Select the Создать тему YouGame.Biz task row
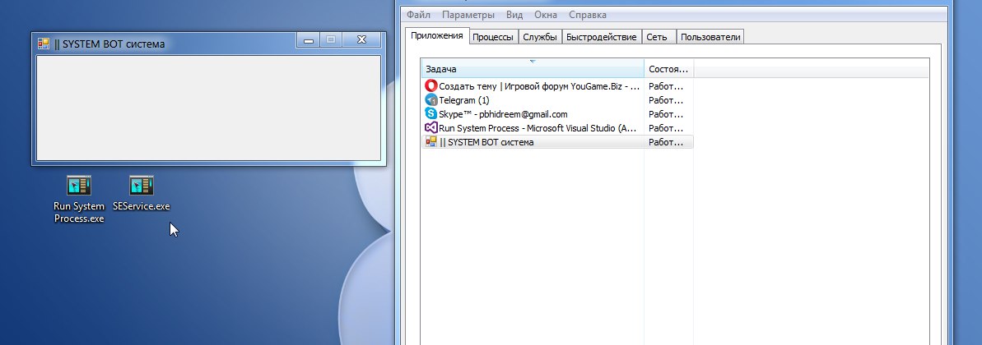This screenshot has height=345, width=982. (x=557, y=86)
